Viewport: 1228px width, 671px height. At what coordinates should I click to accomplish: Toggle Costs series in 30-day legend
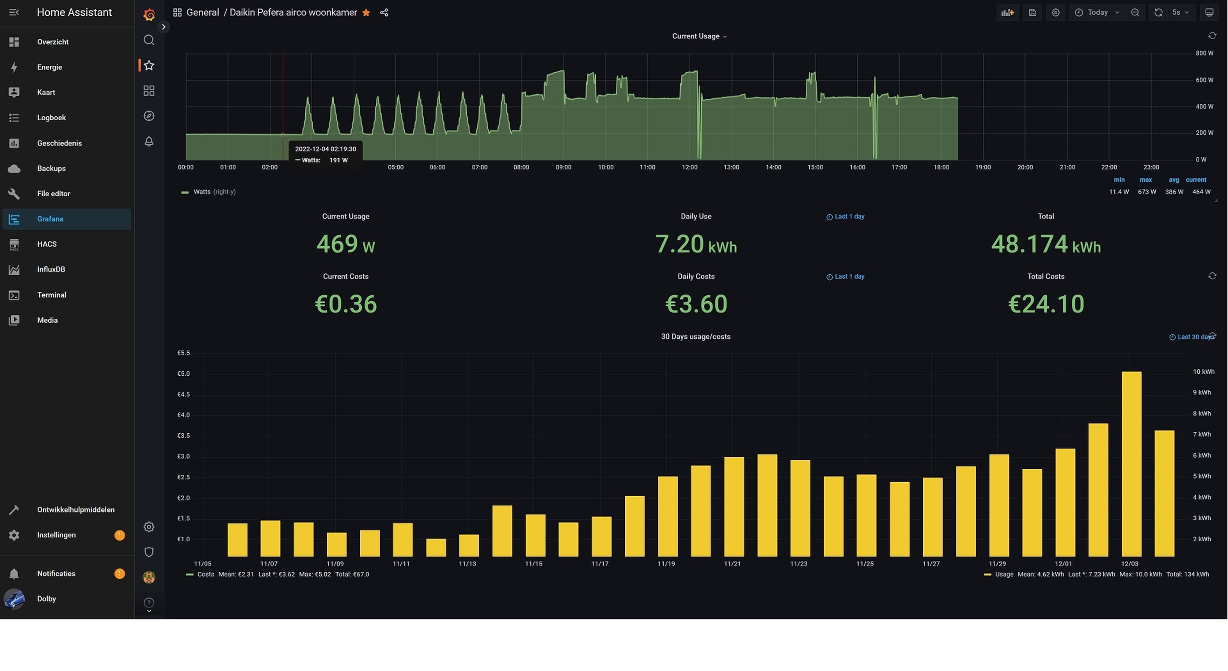[205, 574]
